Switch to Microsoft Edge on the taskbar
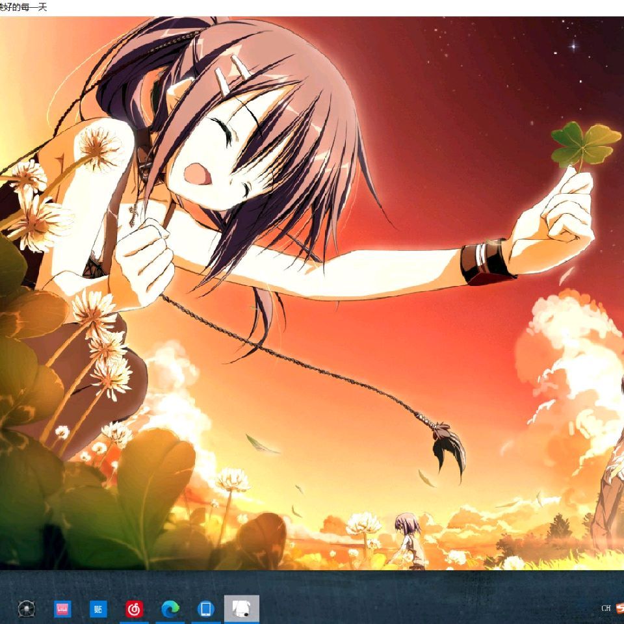This screenshot has height=624, width=624. click(170, 609)
